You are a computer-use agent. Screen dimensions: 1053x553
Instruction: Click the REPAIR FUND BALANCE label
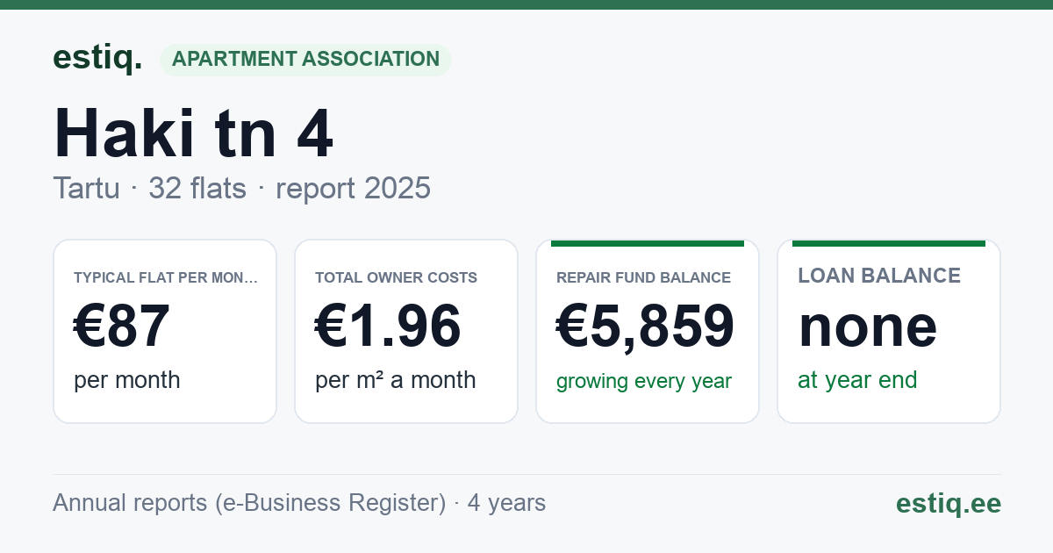[x=643, y=277]
